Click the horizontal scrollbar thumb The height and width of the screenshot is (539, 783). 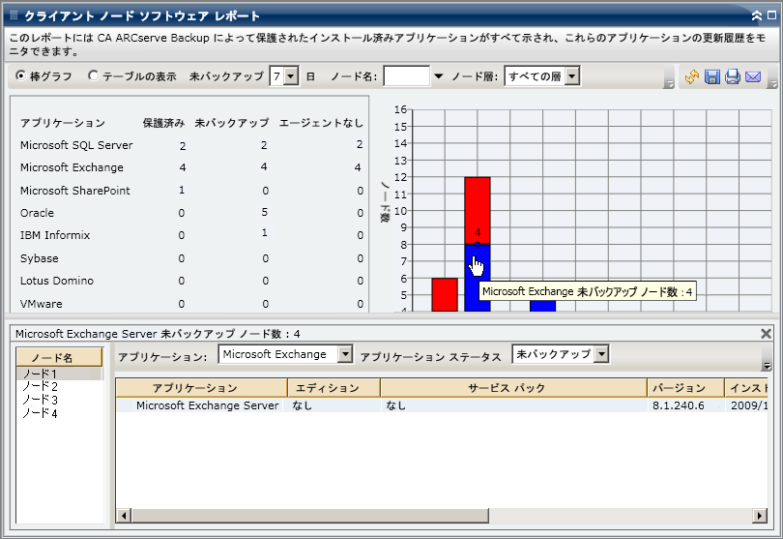coord(309,516)
